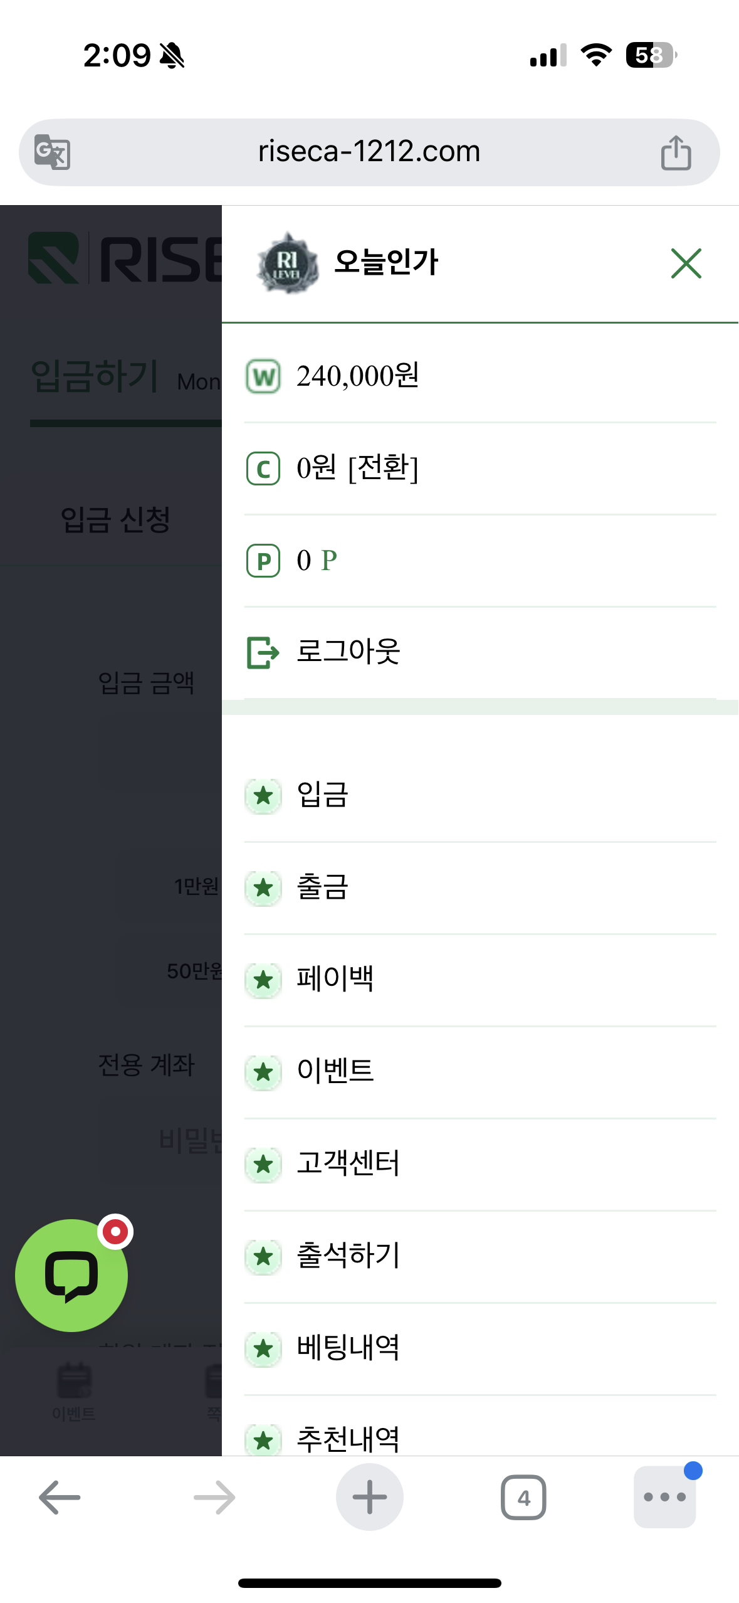This screenshot has height=1603, width=739.
Task: Open 출석하기 attendance check
Action: (x=480, y=1256)
